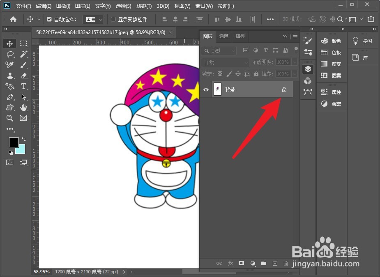The width and height of the screenshot is (380, 277).
Task: Select the Rectangular Marquee tool
Action: 23,43
